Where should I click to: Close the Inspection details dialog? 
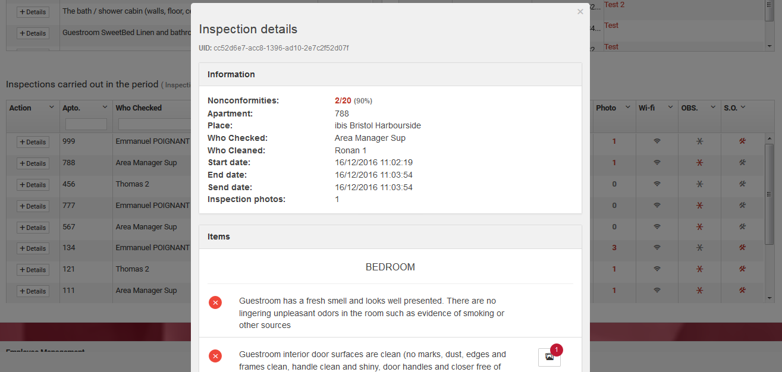tap(580, 12)
